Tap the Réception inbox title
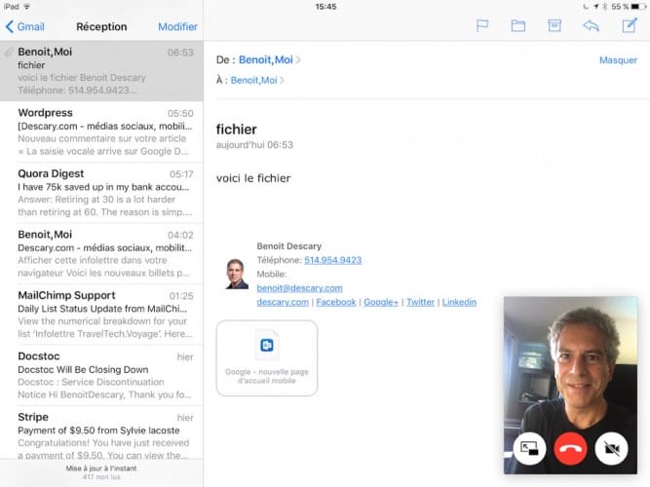The height and width of the screenshot is (487, 650). tap(101, 26)
